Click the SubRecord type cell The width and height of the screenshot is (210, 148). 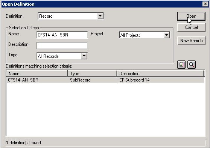[x=80, y=80]
